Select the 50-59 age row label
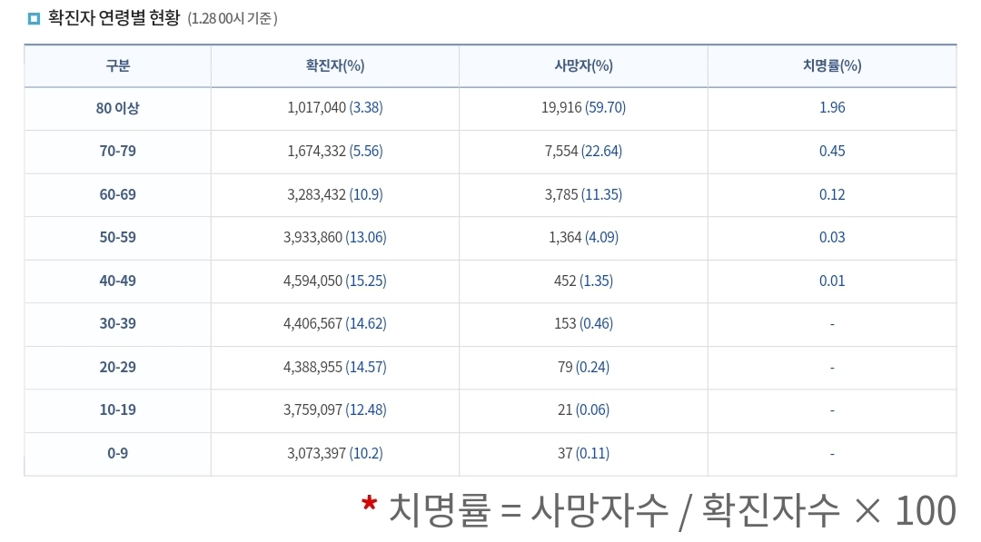This screenshot has width=981, height=542. pos(117,238)
